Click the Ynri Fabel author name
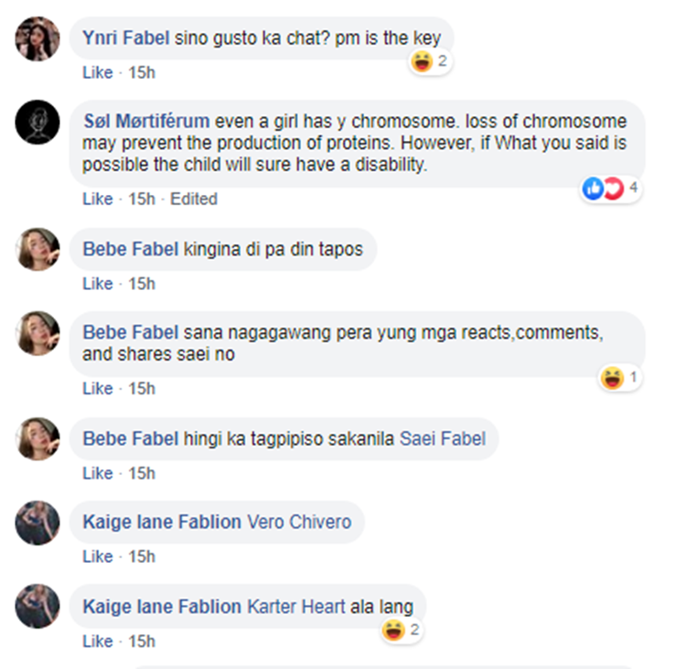This screenshot has width=686, height=669. click(126, 38)
